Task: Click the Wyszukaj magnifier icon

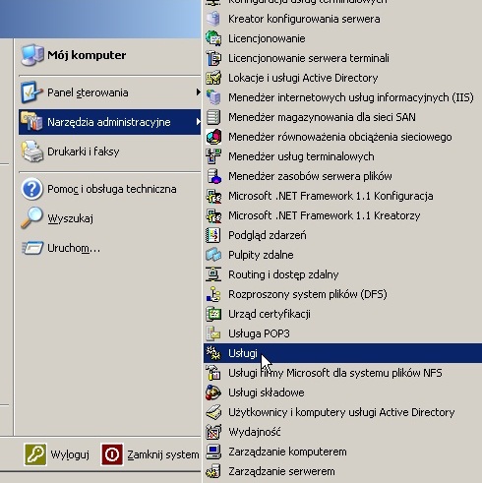Action: click(x=31, y=217)
